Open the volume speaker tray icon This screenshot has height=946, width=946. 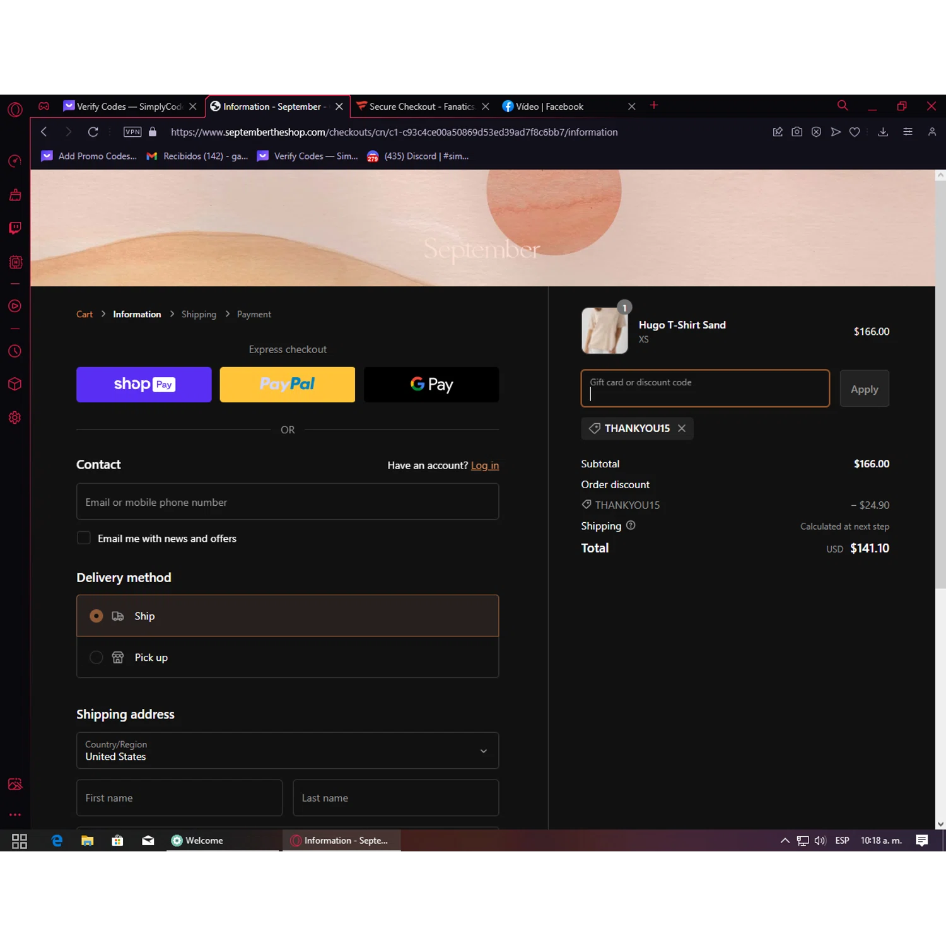820,841
